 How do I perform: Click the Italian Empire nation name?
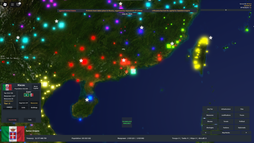tap(32, 131)
